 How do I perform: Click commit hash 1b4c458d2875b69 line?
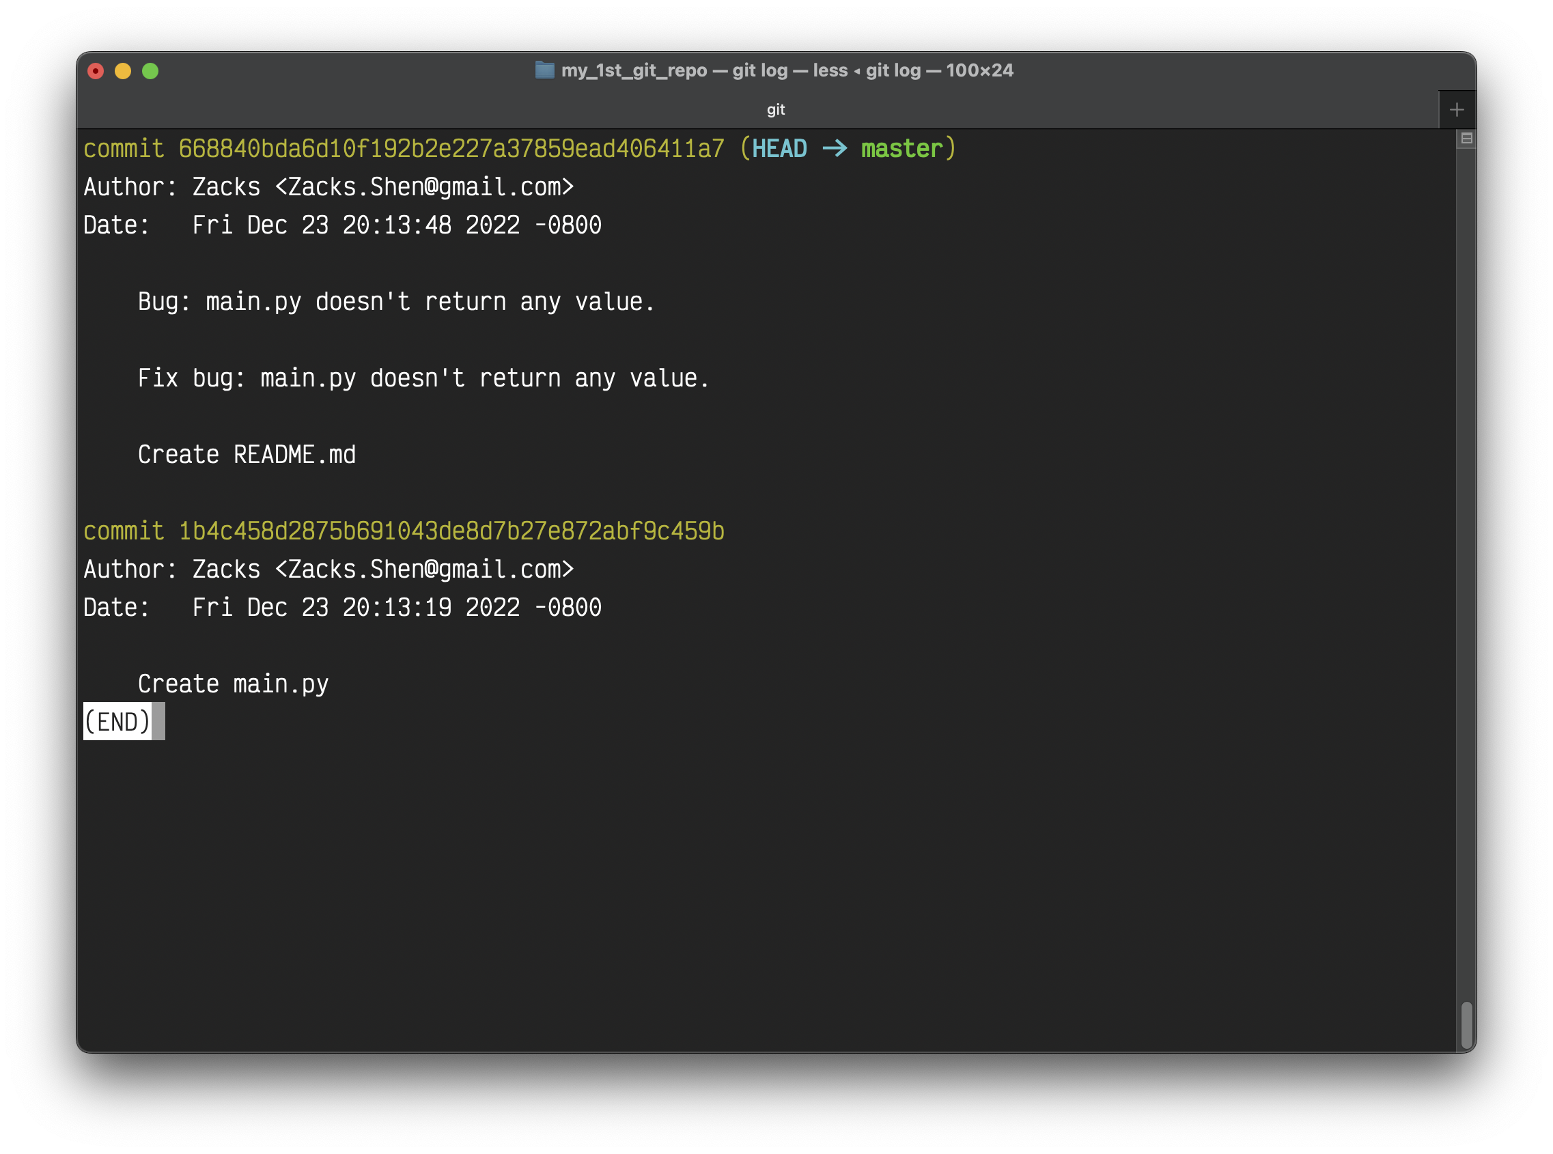pos(451,531)
